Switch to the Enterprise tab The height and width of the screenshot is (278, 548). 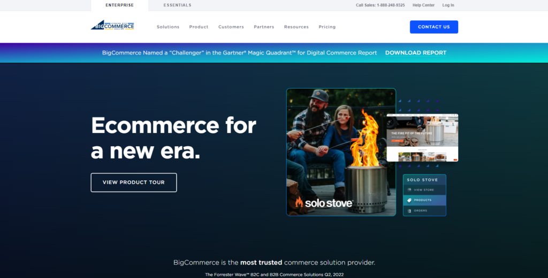[119, 5]
